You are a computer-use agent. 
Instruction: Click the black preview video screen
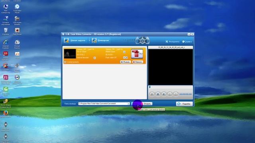171,67
